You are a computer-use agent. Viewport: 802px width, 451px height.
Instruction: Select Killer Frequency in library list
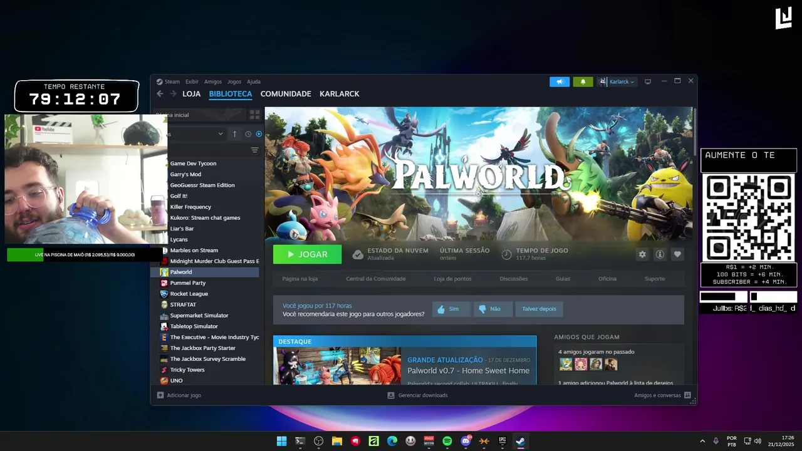coord(190,207)
